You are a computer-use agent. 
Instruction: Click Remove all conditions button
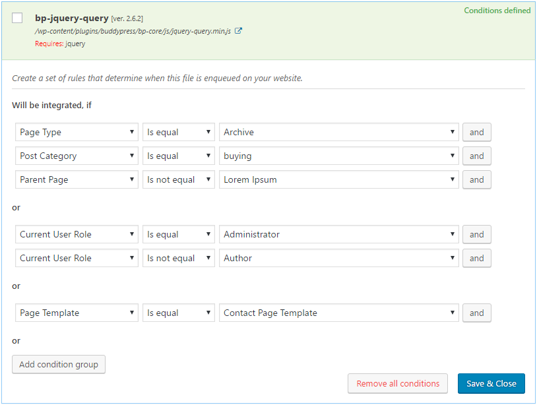[x=398, y=383]
